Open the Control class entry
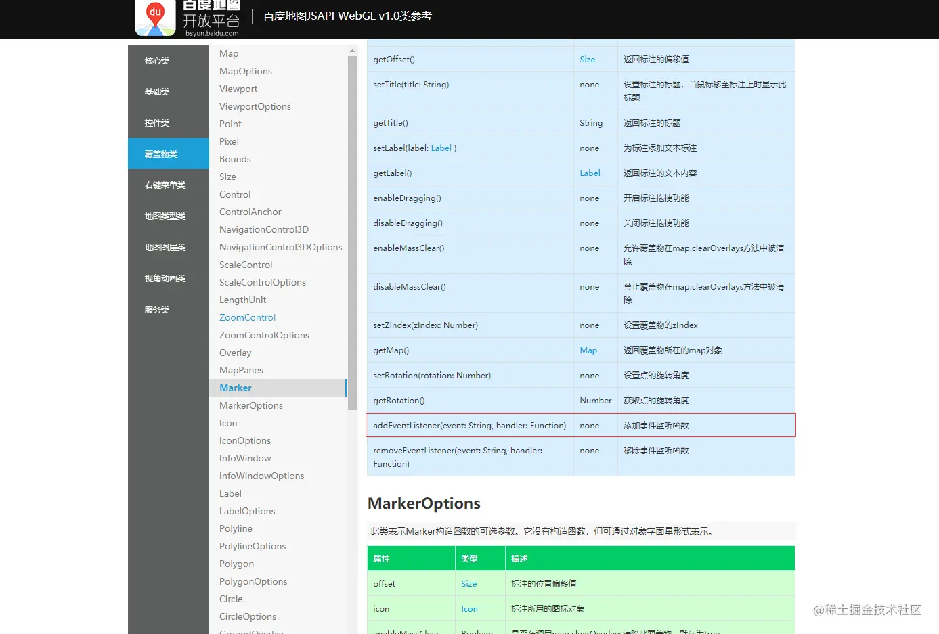The image size is (939, 634). click(235, 194)
